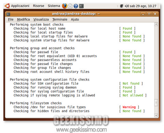164x133 pixels.
Task: Click 'None found' for passwordless accounts
Action: tap(132, 60)
